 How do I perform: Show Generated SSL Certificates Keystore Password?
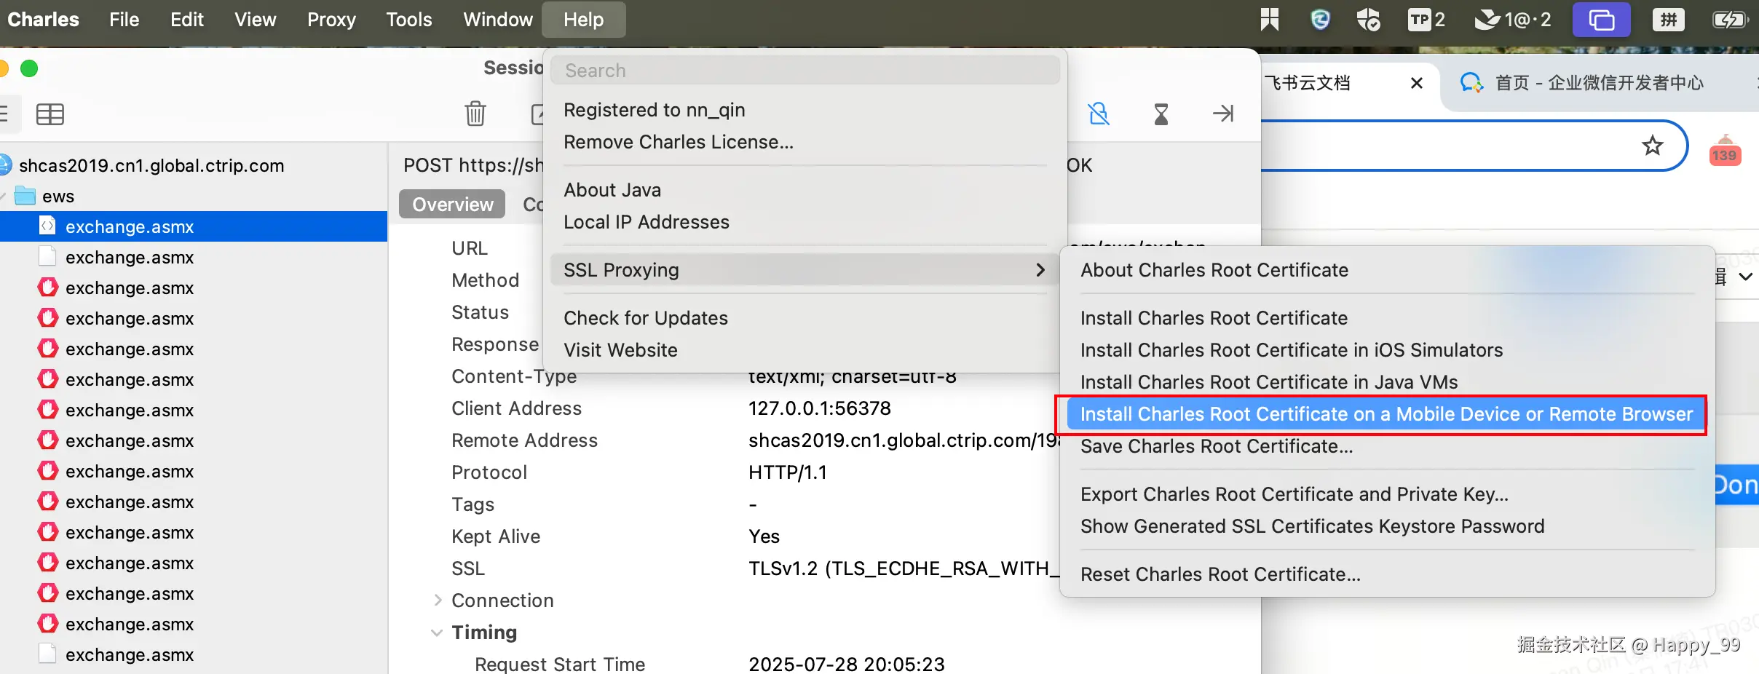[1387, 526]
